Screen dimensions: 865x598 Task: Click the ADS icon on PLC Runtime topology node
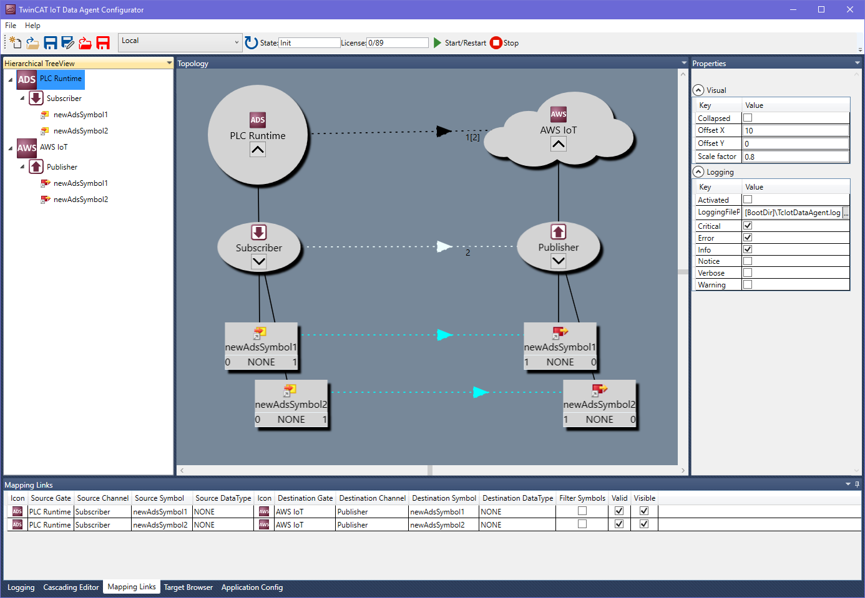click(x=258, y=120)
